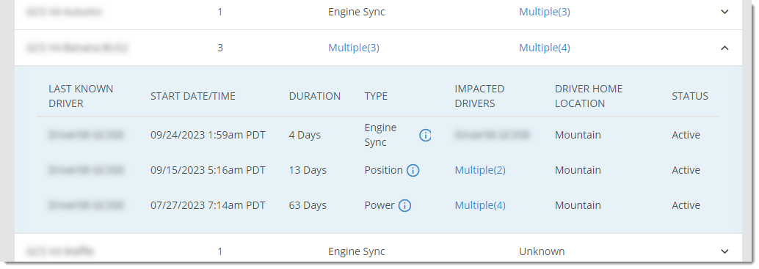Click the STATUS column header

[690, 96]
